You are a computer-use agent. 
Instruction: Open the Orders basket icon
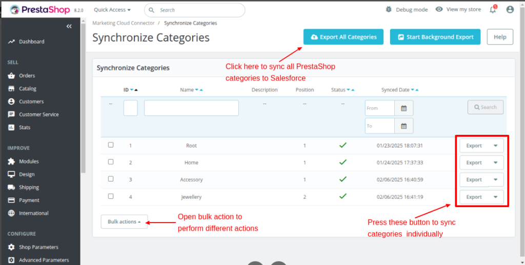coord(11,76)
